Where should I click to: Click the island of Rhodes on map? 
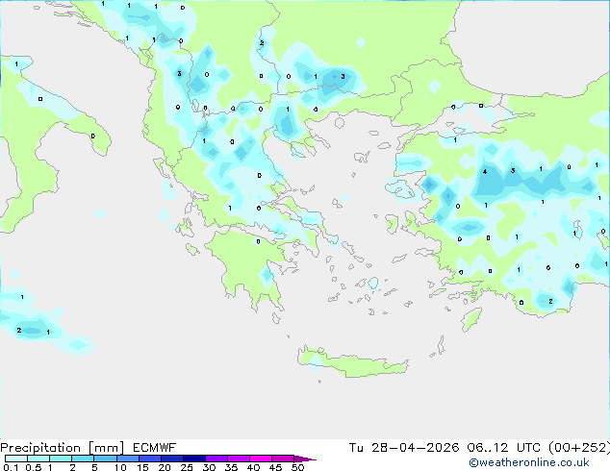click(x=471, y=319)
